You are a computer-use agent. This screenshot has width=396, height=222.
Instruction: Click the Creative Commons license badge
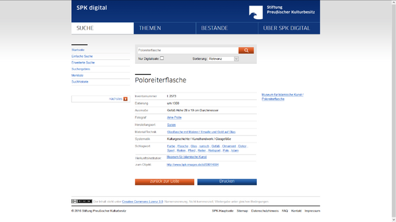(x=82, y=202)
